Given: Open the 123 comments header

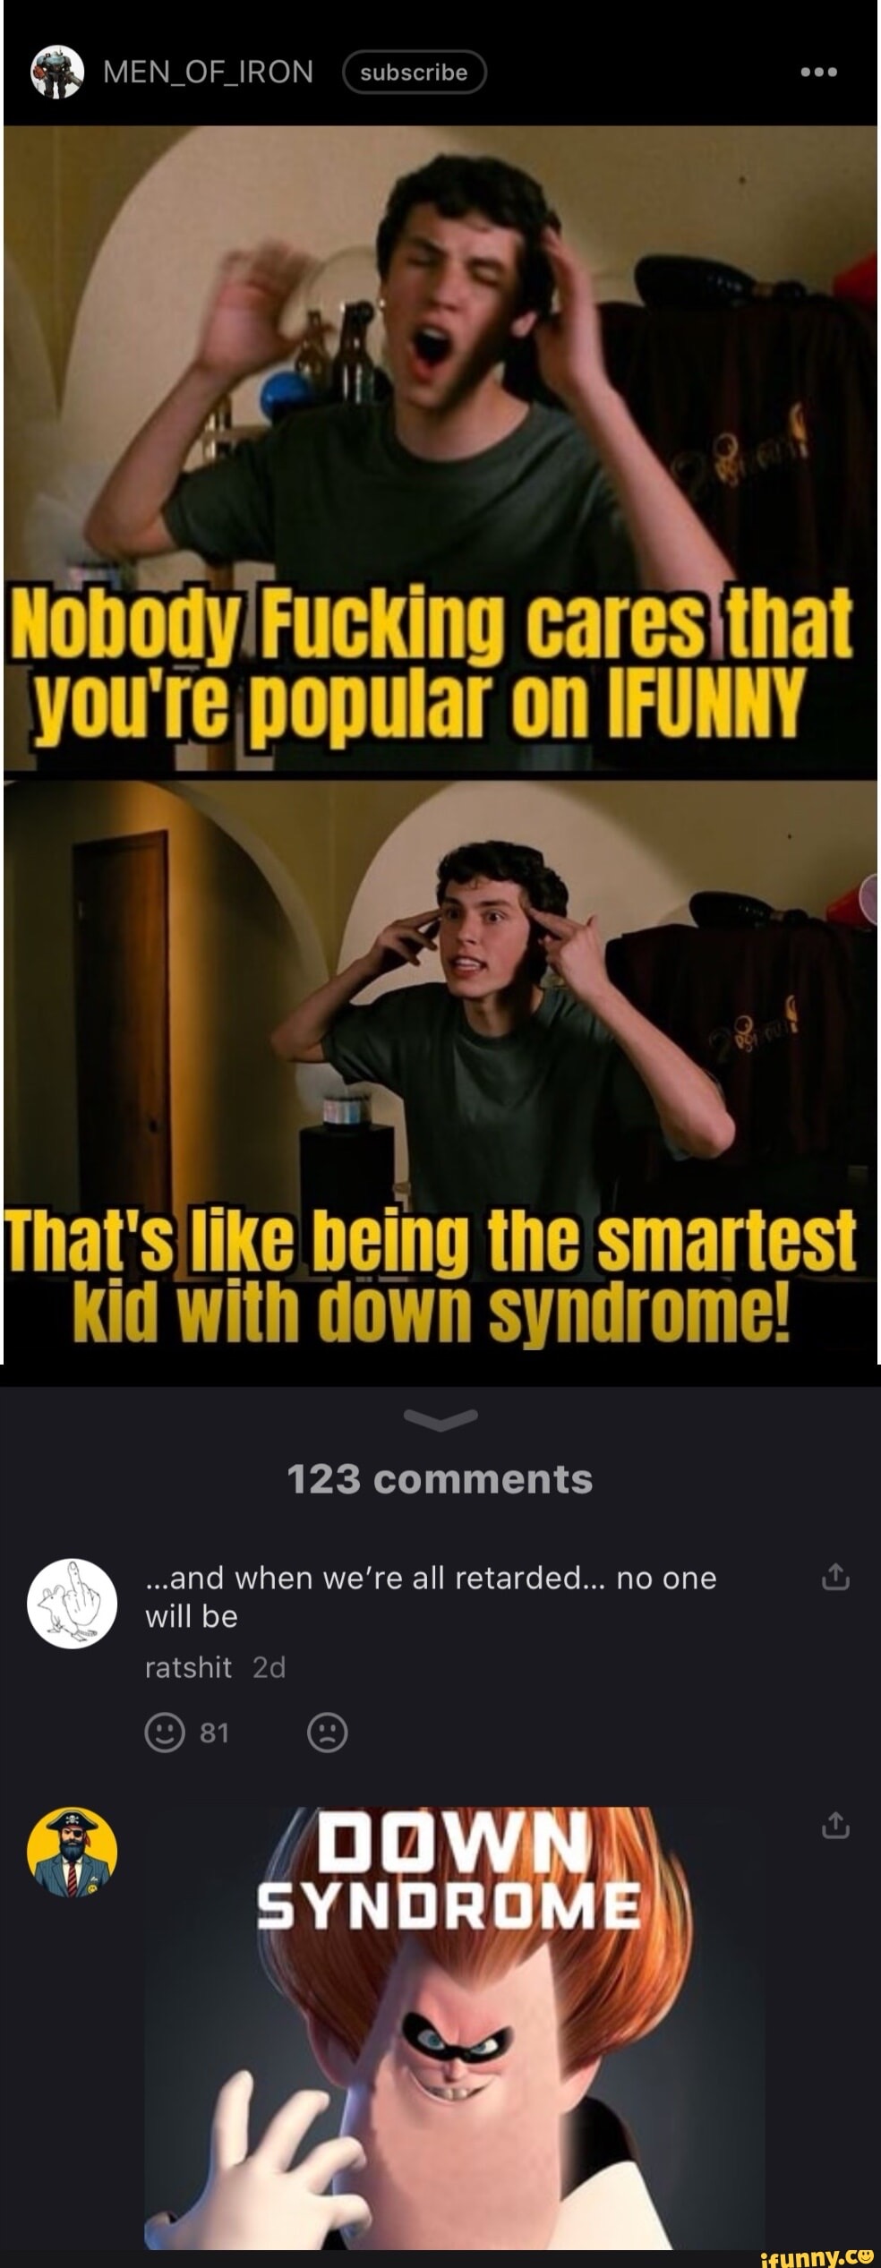Looking at the screenshot, I should point(440,1480).
